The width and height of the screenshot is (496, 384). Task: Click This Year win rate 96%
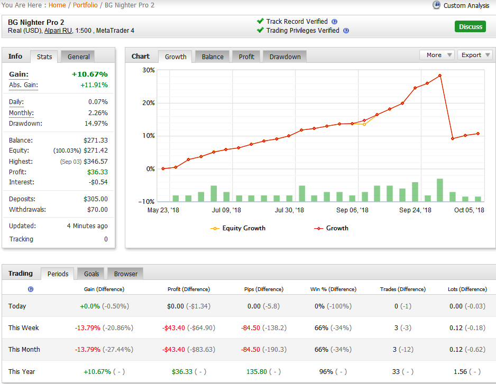point(326,372)
